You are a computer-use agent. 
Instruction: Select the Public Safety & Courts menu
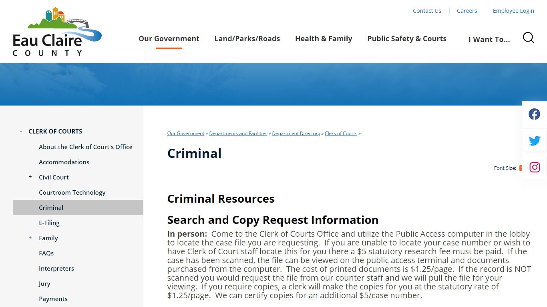pos(407,38)
